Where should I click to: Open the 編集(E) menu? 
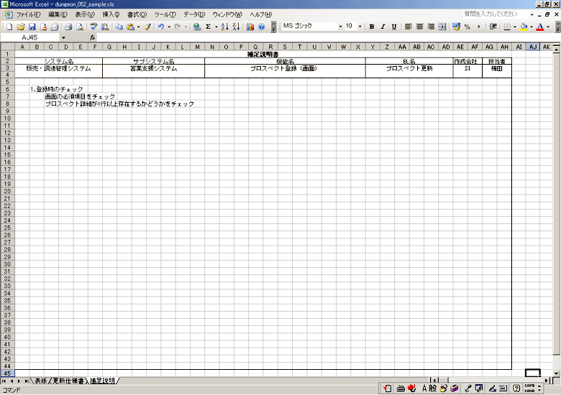coord(58,14)
